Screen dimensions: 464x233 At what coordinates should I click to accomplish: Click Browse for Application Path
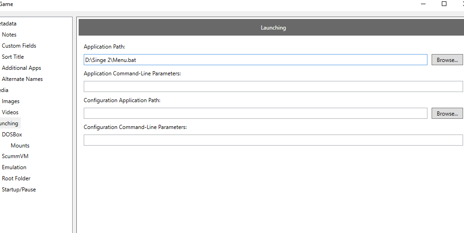pos(447,60)
